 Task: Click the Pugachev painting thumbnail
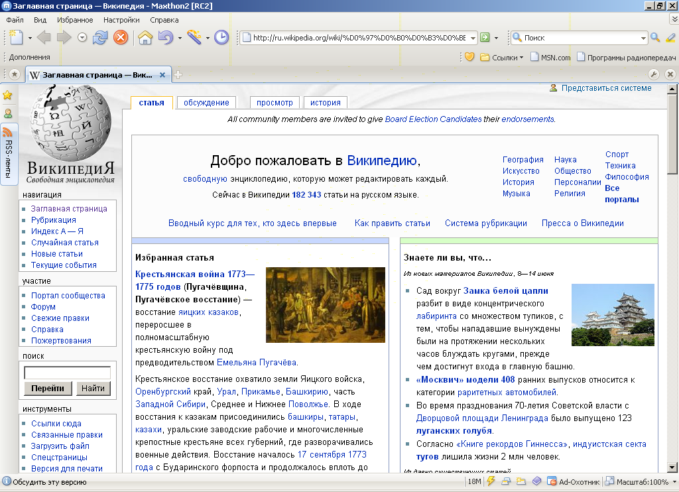(325, 305)
